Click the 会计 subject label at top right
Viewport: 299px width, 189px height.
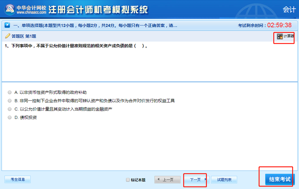pyautogui.click(x=289, y=10)
